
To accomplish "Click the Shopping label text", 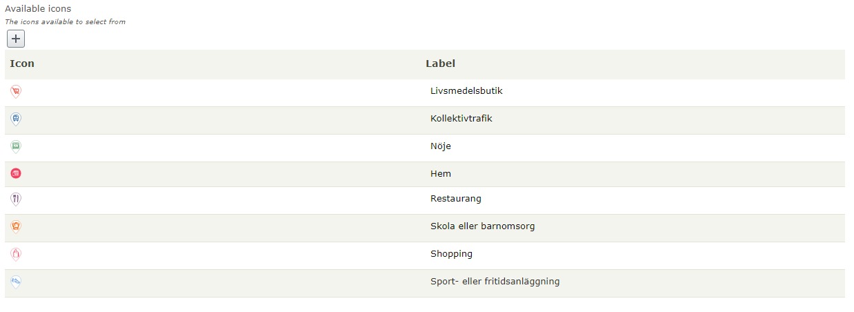I will 451,254.
